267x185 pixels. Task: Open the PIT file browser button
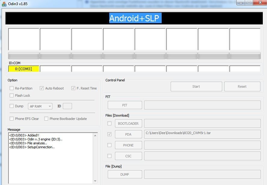pyautogui.click(x=125, y=105)
